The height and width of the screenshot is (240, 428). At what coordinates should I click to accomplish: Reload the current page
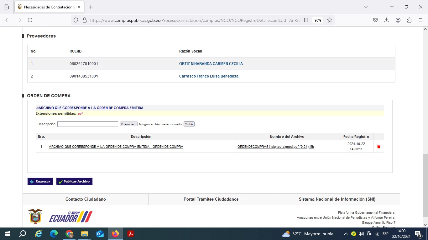coord(30,20)
